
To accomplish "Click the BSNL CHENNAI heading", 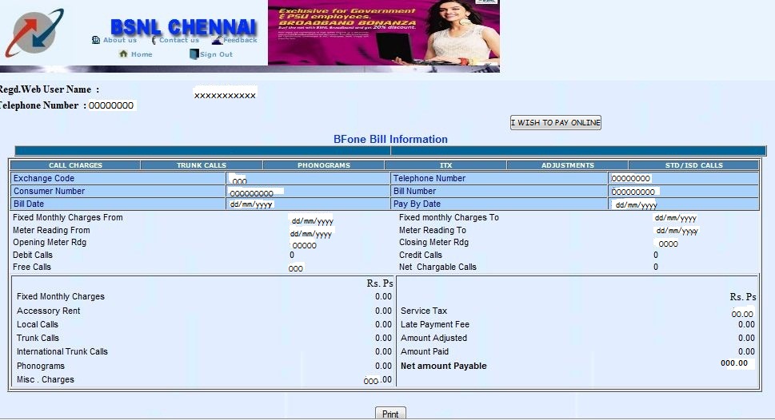I will click(183, 26).
